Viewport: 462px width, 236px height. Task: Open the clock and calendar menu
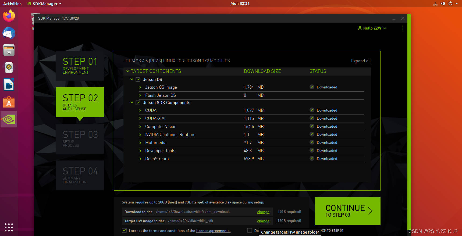(240, 3)
